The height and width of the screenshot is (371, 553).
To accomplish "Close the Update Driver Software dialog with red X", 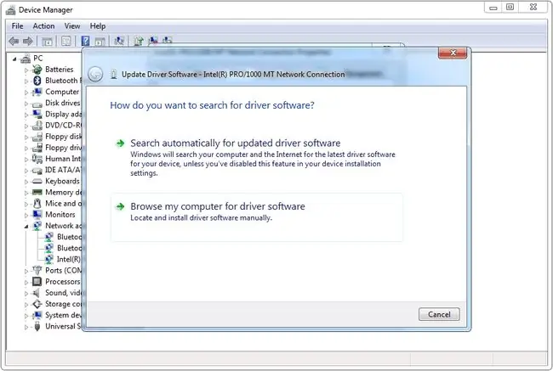I will pos(453,53).
